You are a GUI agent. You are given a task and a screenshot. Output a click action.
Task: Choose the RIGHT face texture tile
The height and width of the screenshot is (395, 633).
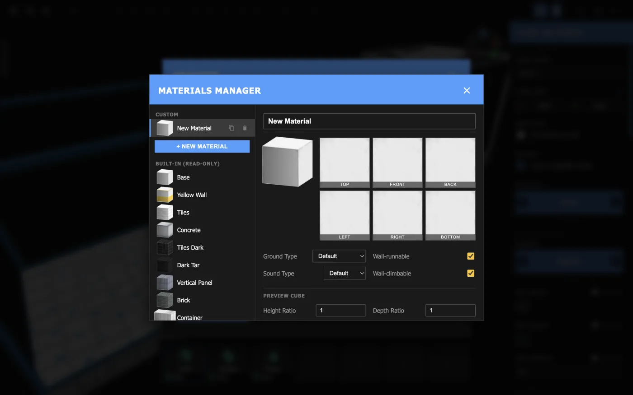[397, 215]
